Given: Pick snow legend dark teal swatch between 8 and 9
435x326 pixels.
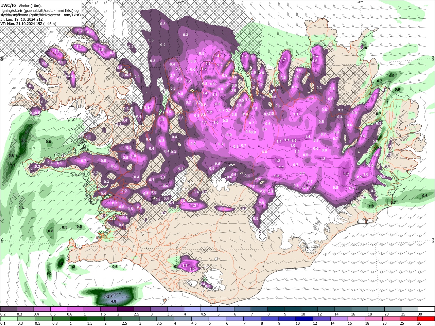Looking at the screenshot, I should click(276, 309).
